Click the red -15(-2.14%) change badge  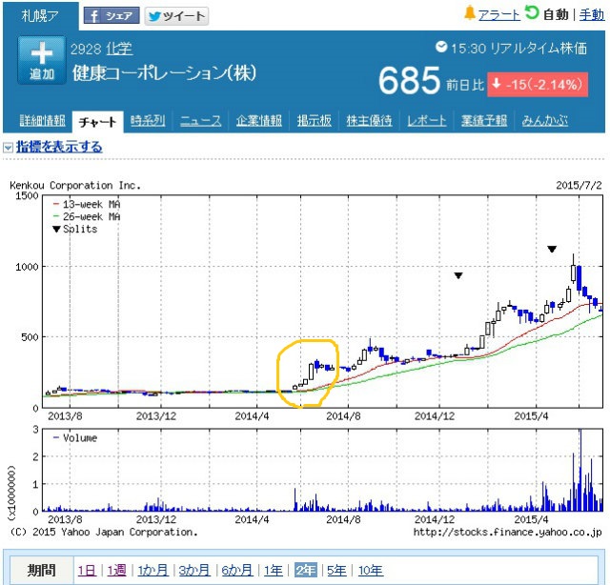538,85
